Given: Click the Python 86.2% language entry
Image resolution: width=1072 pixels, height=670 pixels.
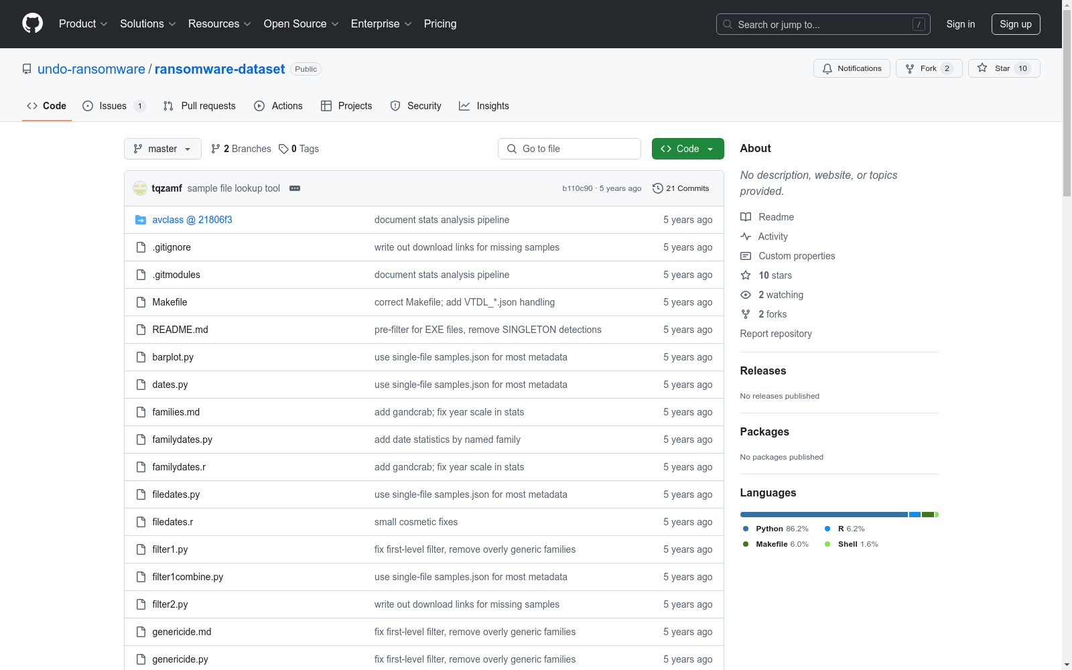Looking at the screenshot, I should (x=776, y=529).
